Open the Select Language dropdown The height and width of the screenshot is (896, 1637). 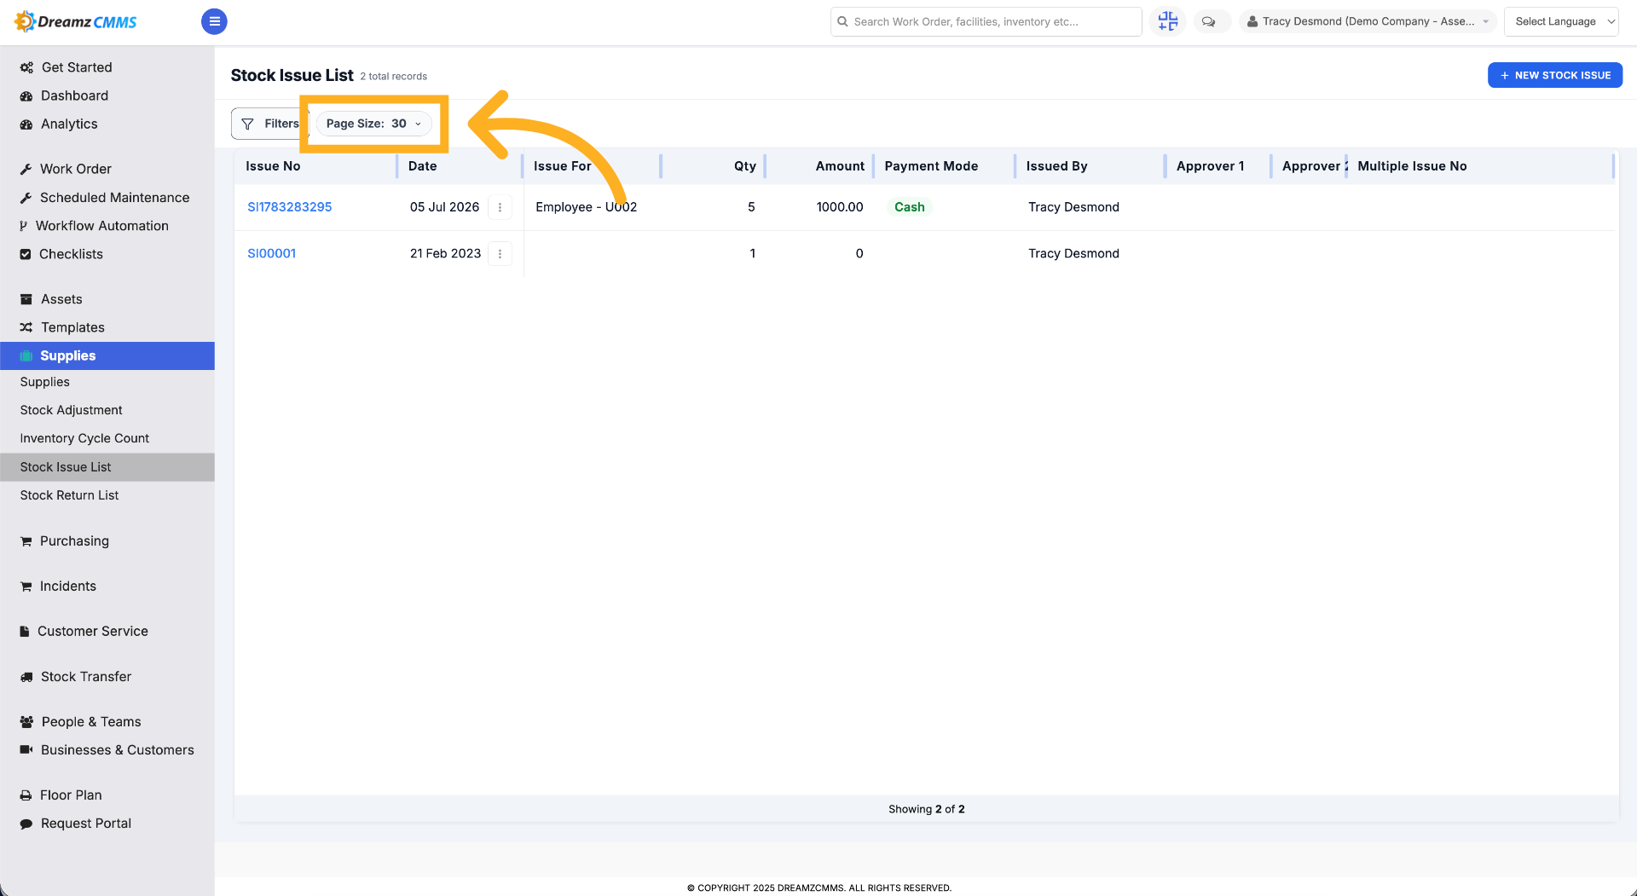click(1561, 22)
